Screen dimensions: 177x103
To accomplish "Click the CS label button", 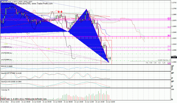I will [159, 63].
